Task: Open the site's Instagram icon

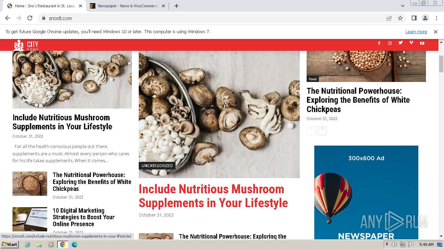Action: [390, 43]
